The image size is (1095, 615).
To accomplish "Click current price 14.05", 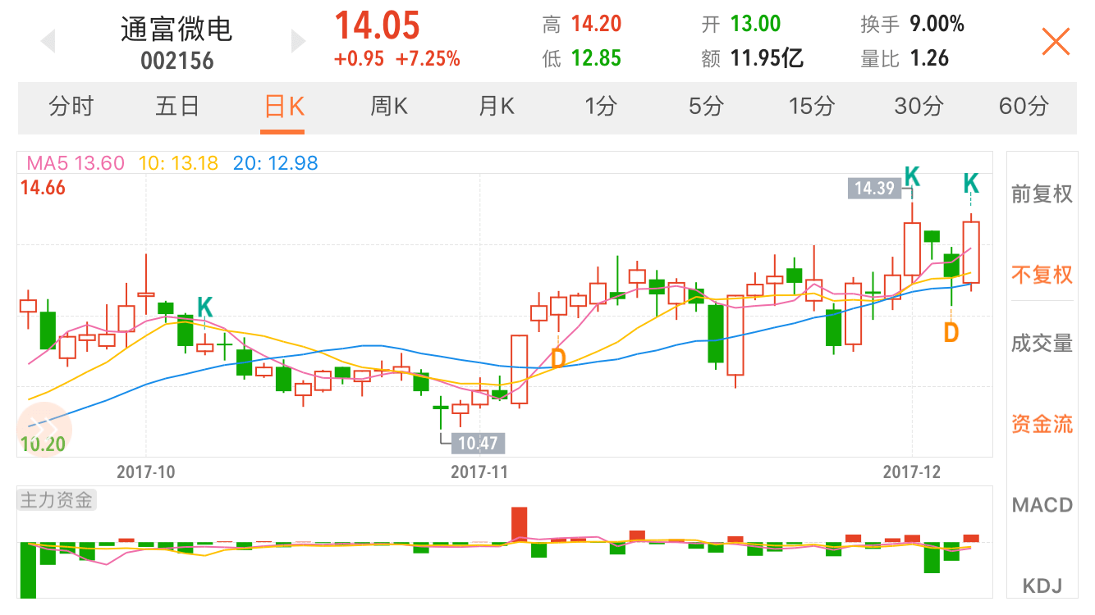I will pos(378,25).
